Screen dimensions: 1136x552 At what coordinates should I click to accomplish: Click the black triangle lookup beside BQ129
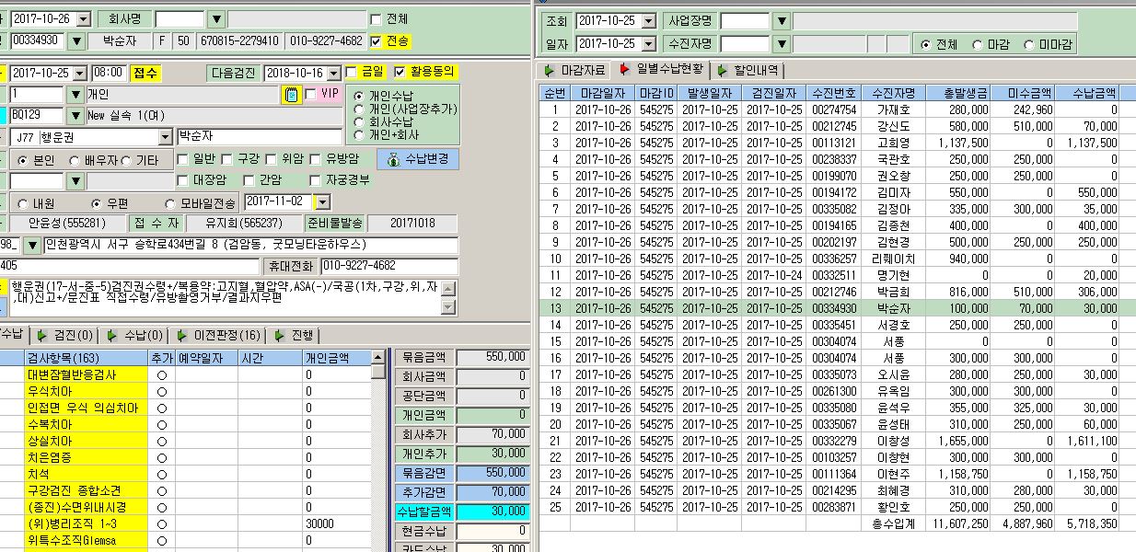pos(75,116)
